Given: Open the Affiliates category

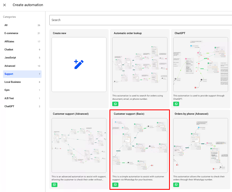Looking at the screenshot, I should 22,42.
